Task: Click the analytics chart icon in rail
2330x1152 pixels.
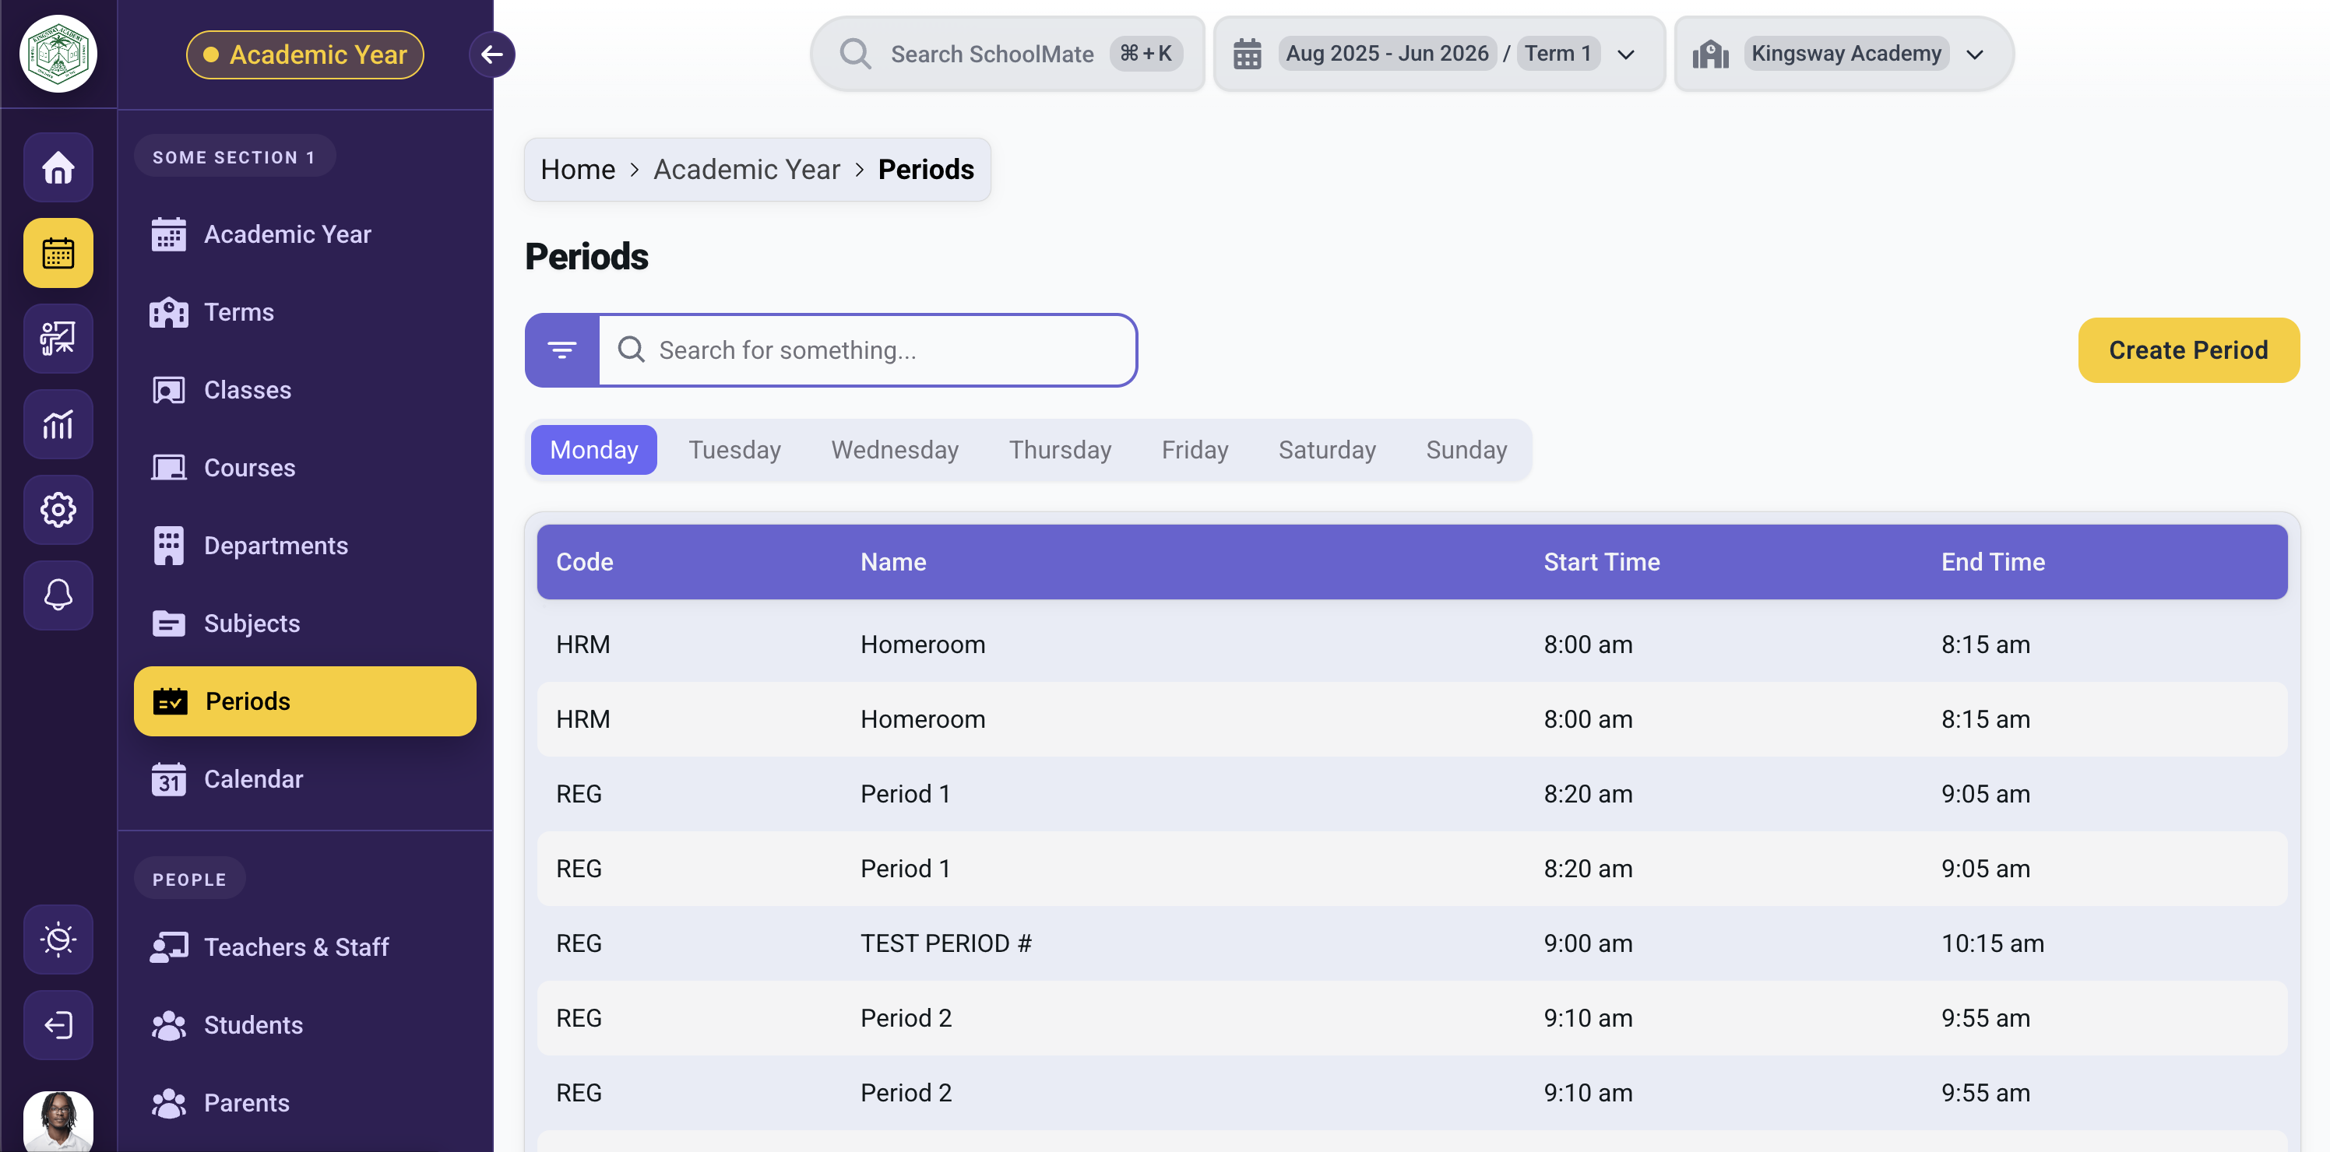Action: coord(58,424)
